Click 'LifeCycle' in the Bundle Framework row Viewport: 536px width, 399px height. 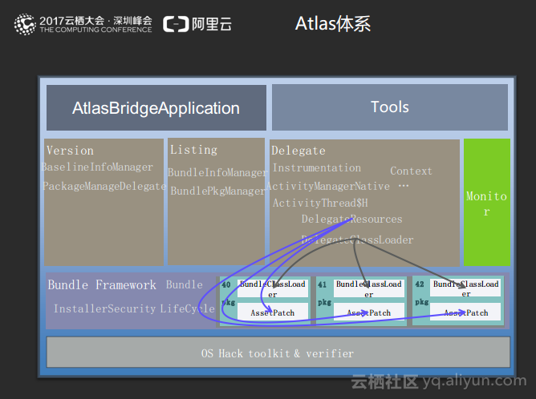click(x=187, y=308)
